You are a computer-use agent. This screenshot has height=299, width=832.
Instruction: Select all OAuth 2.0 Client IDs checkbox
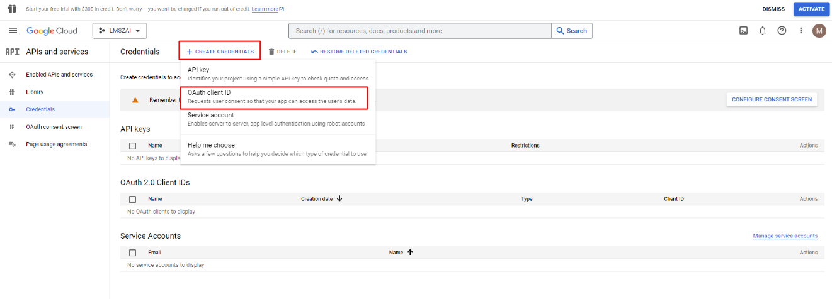[132, 199]
